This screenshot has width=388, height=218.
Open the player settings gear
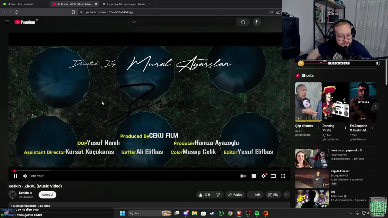264,176
